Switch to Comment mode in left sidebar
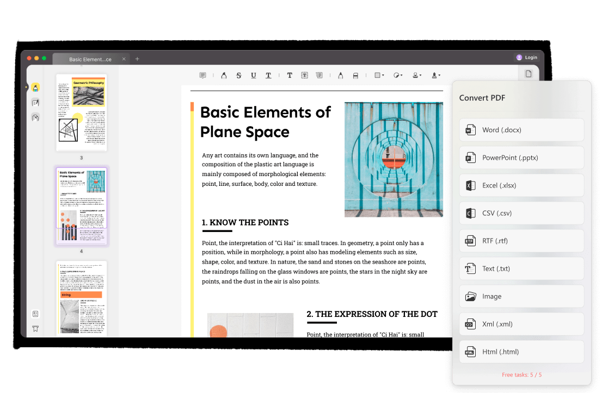This screenshot has width=602, height=394. [35, 88]
